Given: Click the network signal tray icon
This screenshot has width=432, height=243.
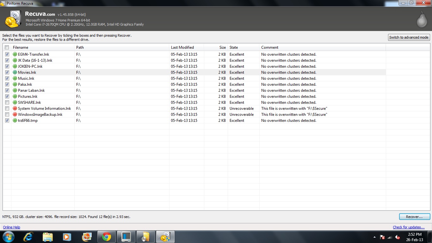Looking at the screenshot, I should click(390, 237).
